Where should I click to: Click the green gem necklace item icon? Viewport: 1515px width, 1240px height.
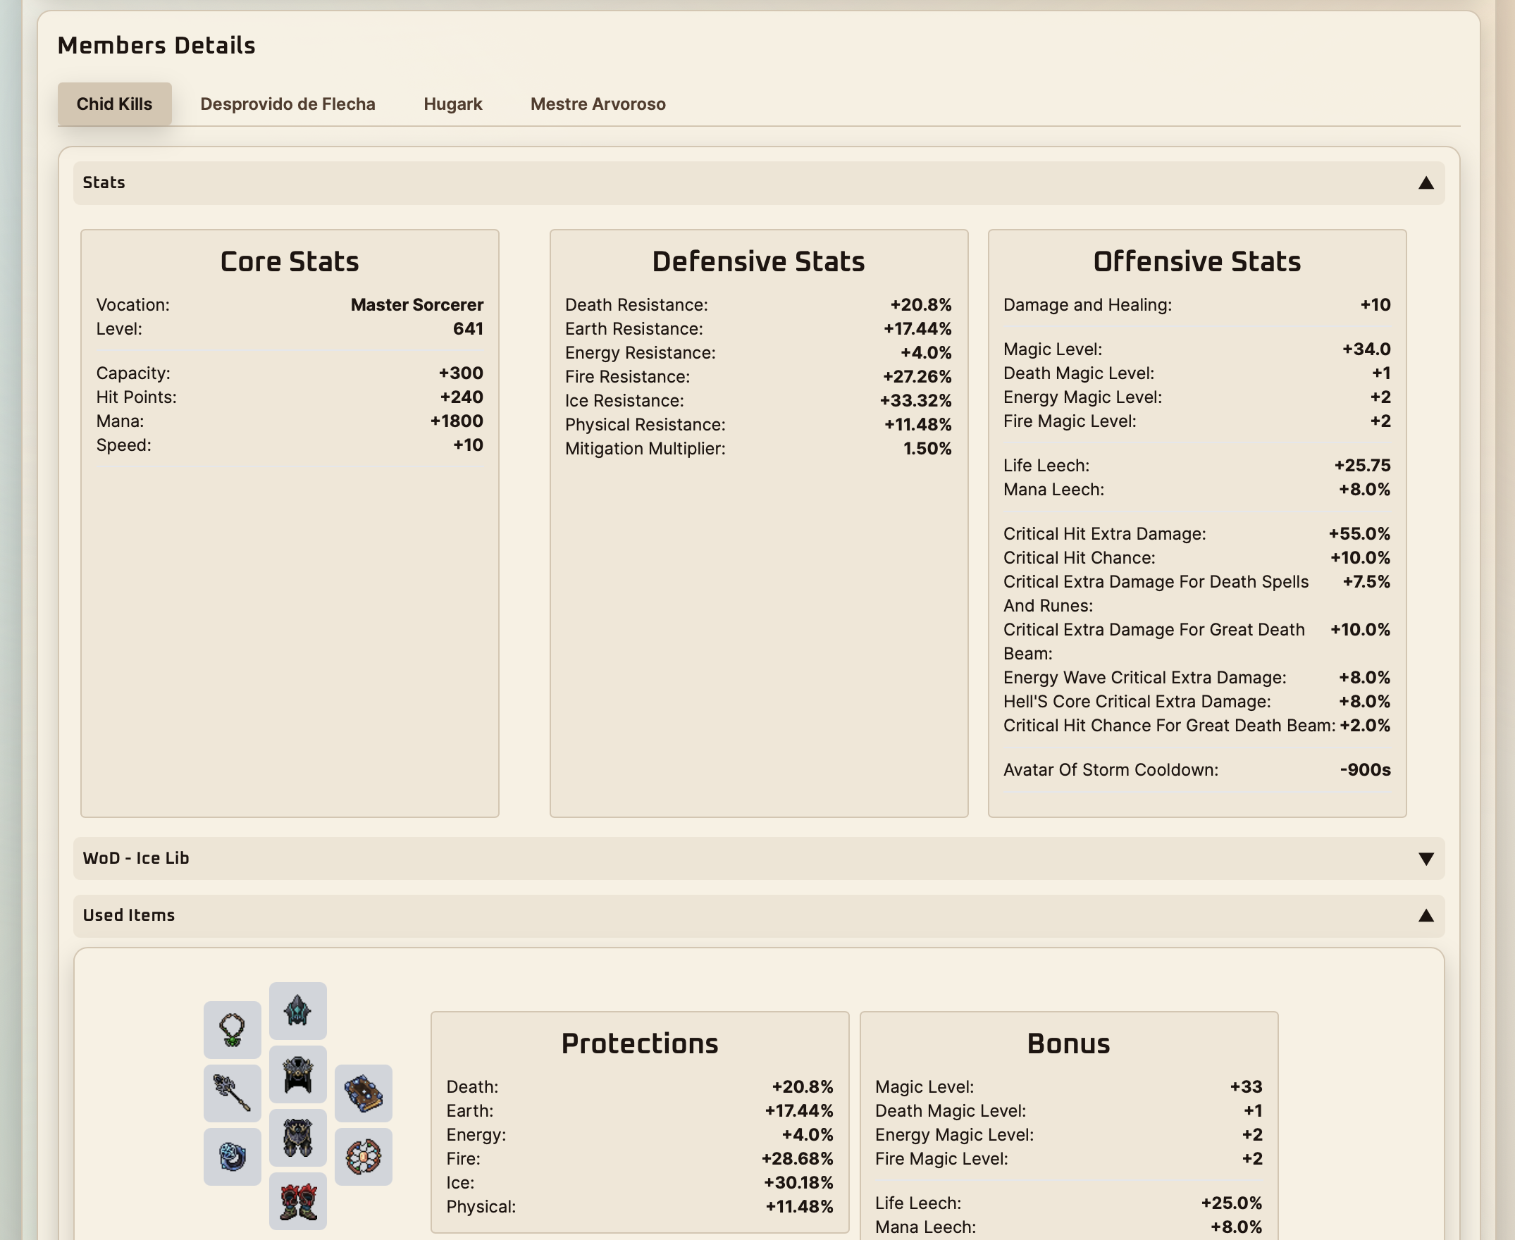pyautogui.click(x=231, y=1029)
